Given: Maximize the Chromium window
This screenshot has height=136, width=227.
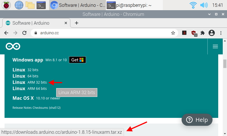Looking at the screenshot, I should [x=216, y=14].
